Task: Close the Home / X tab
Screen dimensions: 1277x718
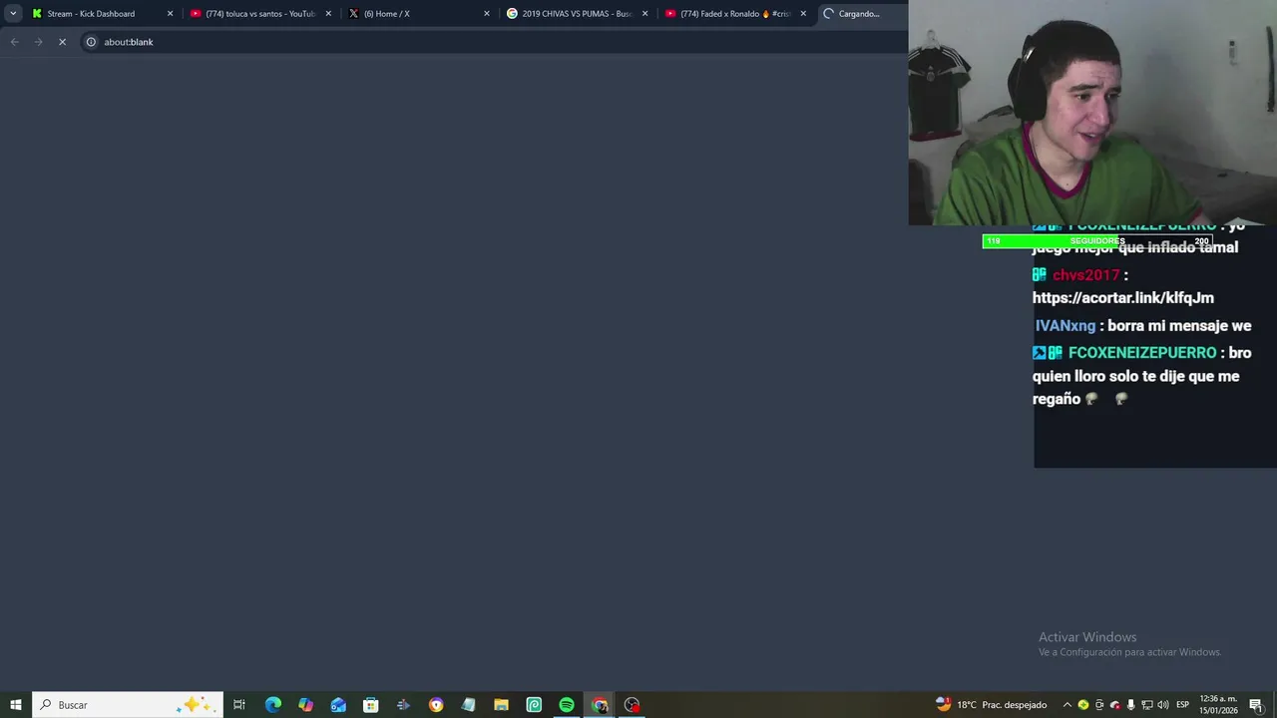Action: tap(487, 14)
